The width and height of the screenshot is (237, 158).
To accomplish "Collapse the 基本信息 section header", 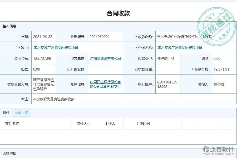I will [9, 26].
